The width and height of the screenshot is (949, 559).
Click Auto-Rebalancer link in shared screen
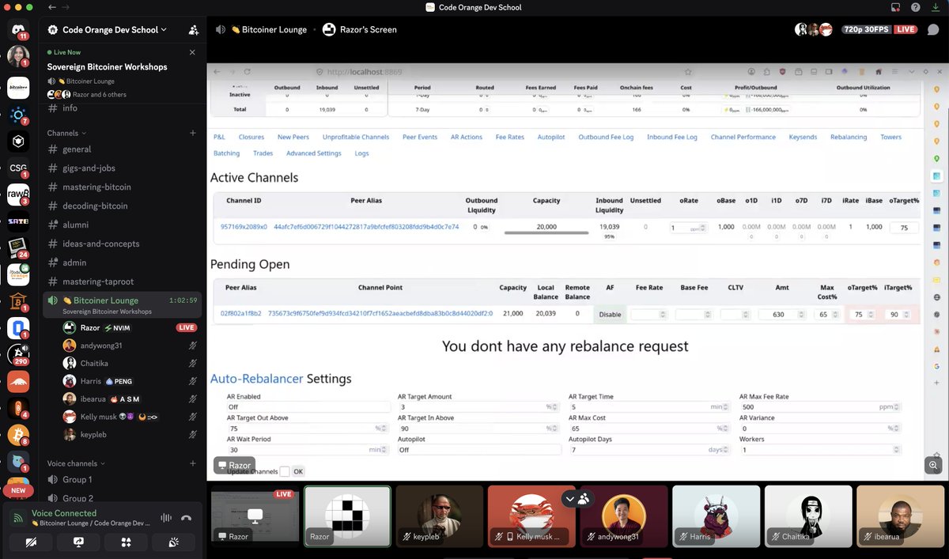click(256, 379)
